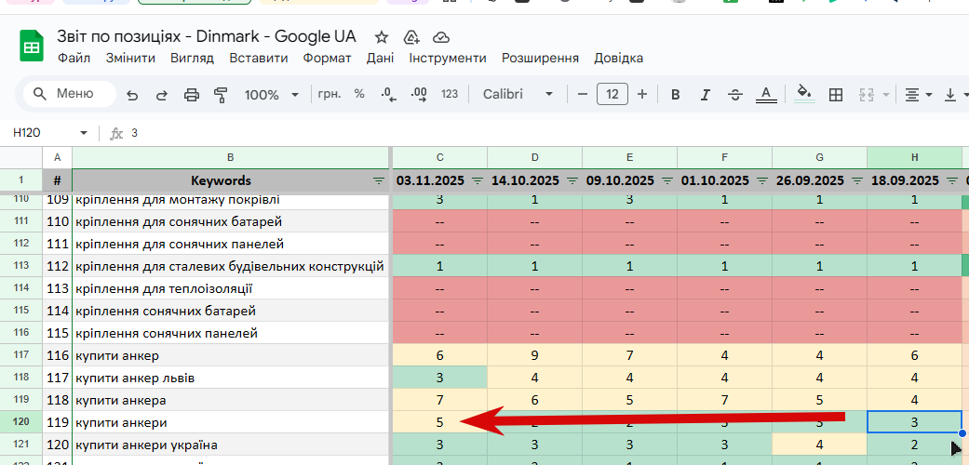Open the Google Sheets home icon
The height and width of the screenshot is (465, 969).
tap(32, 46)
